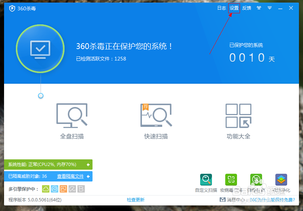Toggle the gray B engine icon
The image size is (303, 211).
tap(81, 189)
